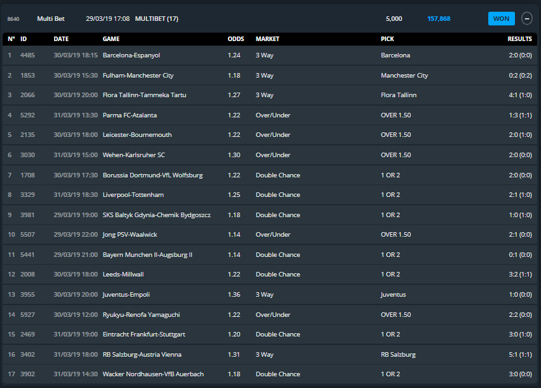
Task: Select the SKS Baltyk Gdynia-Chemik Bydgoszcz game
Action: point(156,215)
